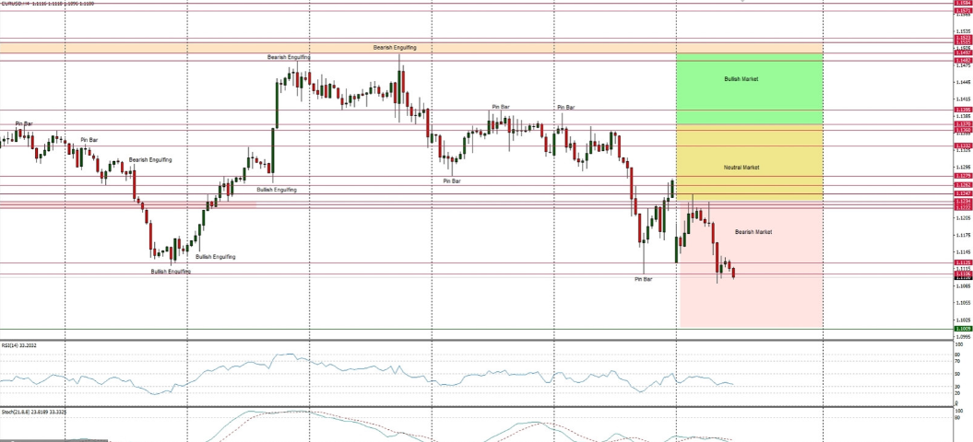This screenshot has width=973, height=442.
Task: Click the Bearish Engulfing label on orange band
Action: 395,47
